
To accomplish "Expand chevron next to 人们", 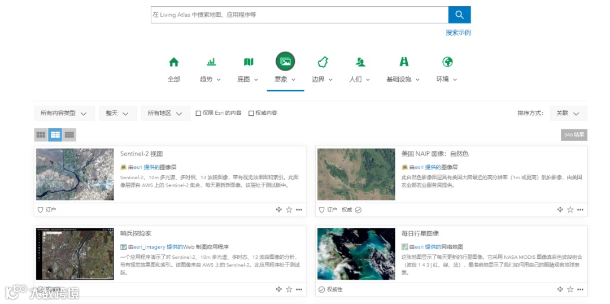I will [368, 80].
